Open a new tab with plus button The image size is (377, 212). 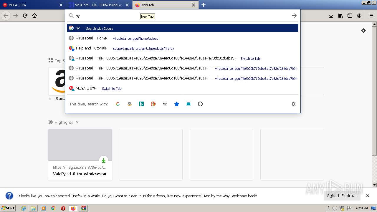click(204, 5)
